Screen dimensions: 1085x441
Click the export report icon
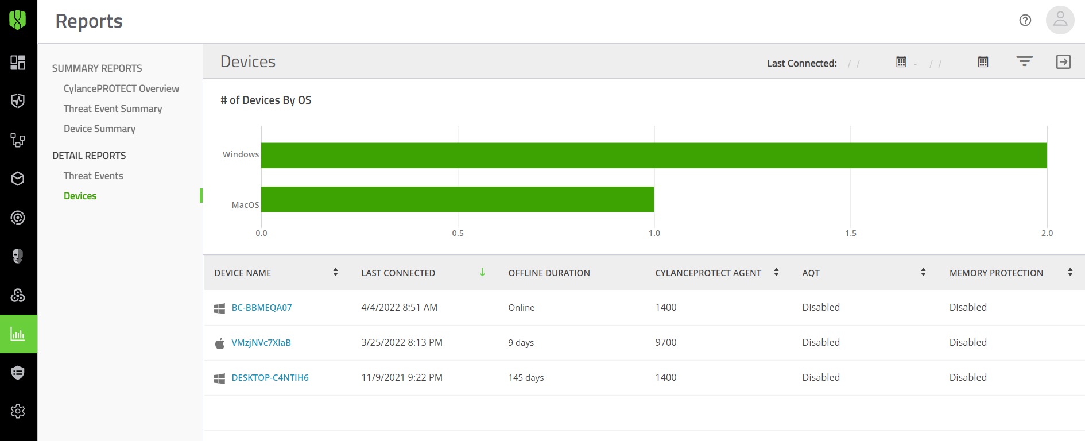pyautogui.click(x=1063, y=61)
